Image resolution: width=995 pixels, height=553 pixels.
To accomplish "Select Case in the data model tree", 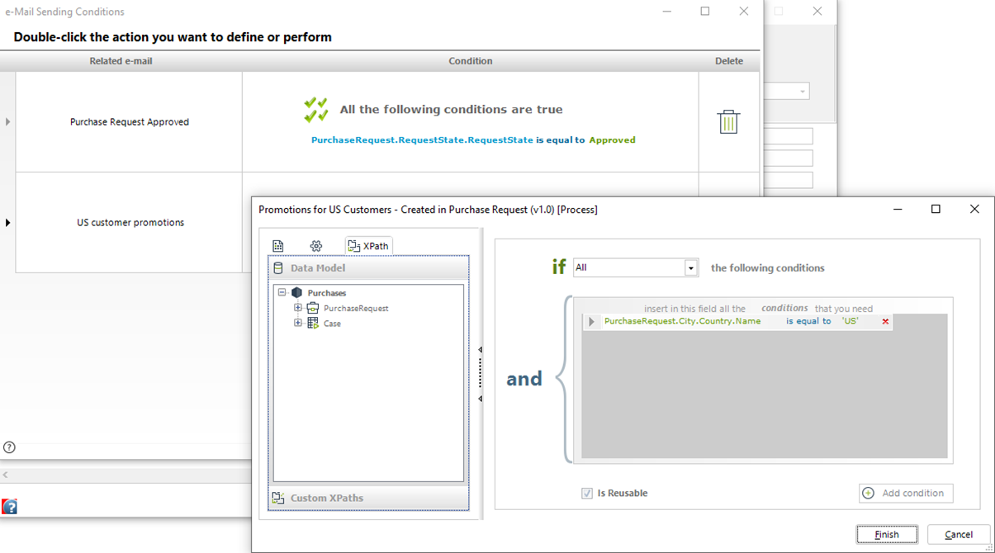I will pos(332,324).
